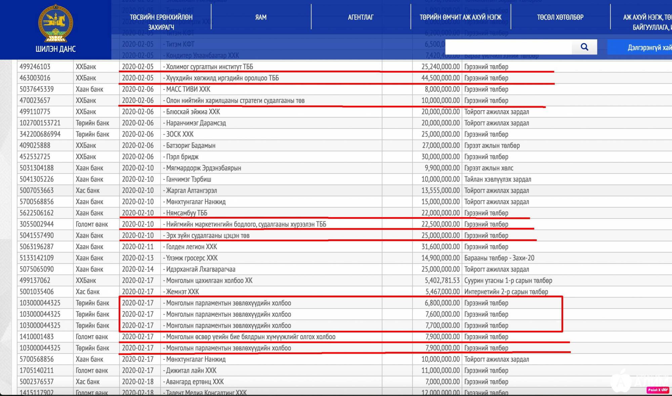Open the АГЕНТЛАГ menu item
Image resolution: width=672 pixels, height=396 pixels.
(361, 17)
